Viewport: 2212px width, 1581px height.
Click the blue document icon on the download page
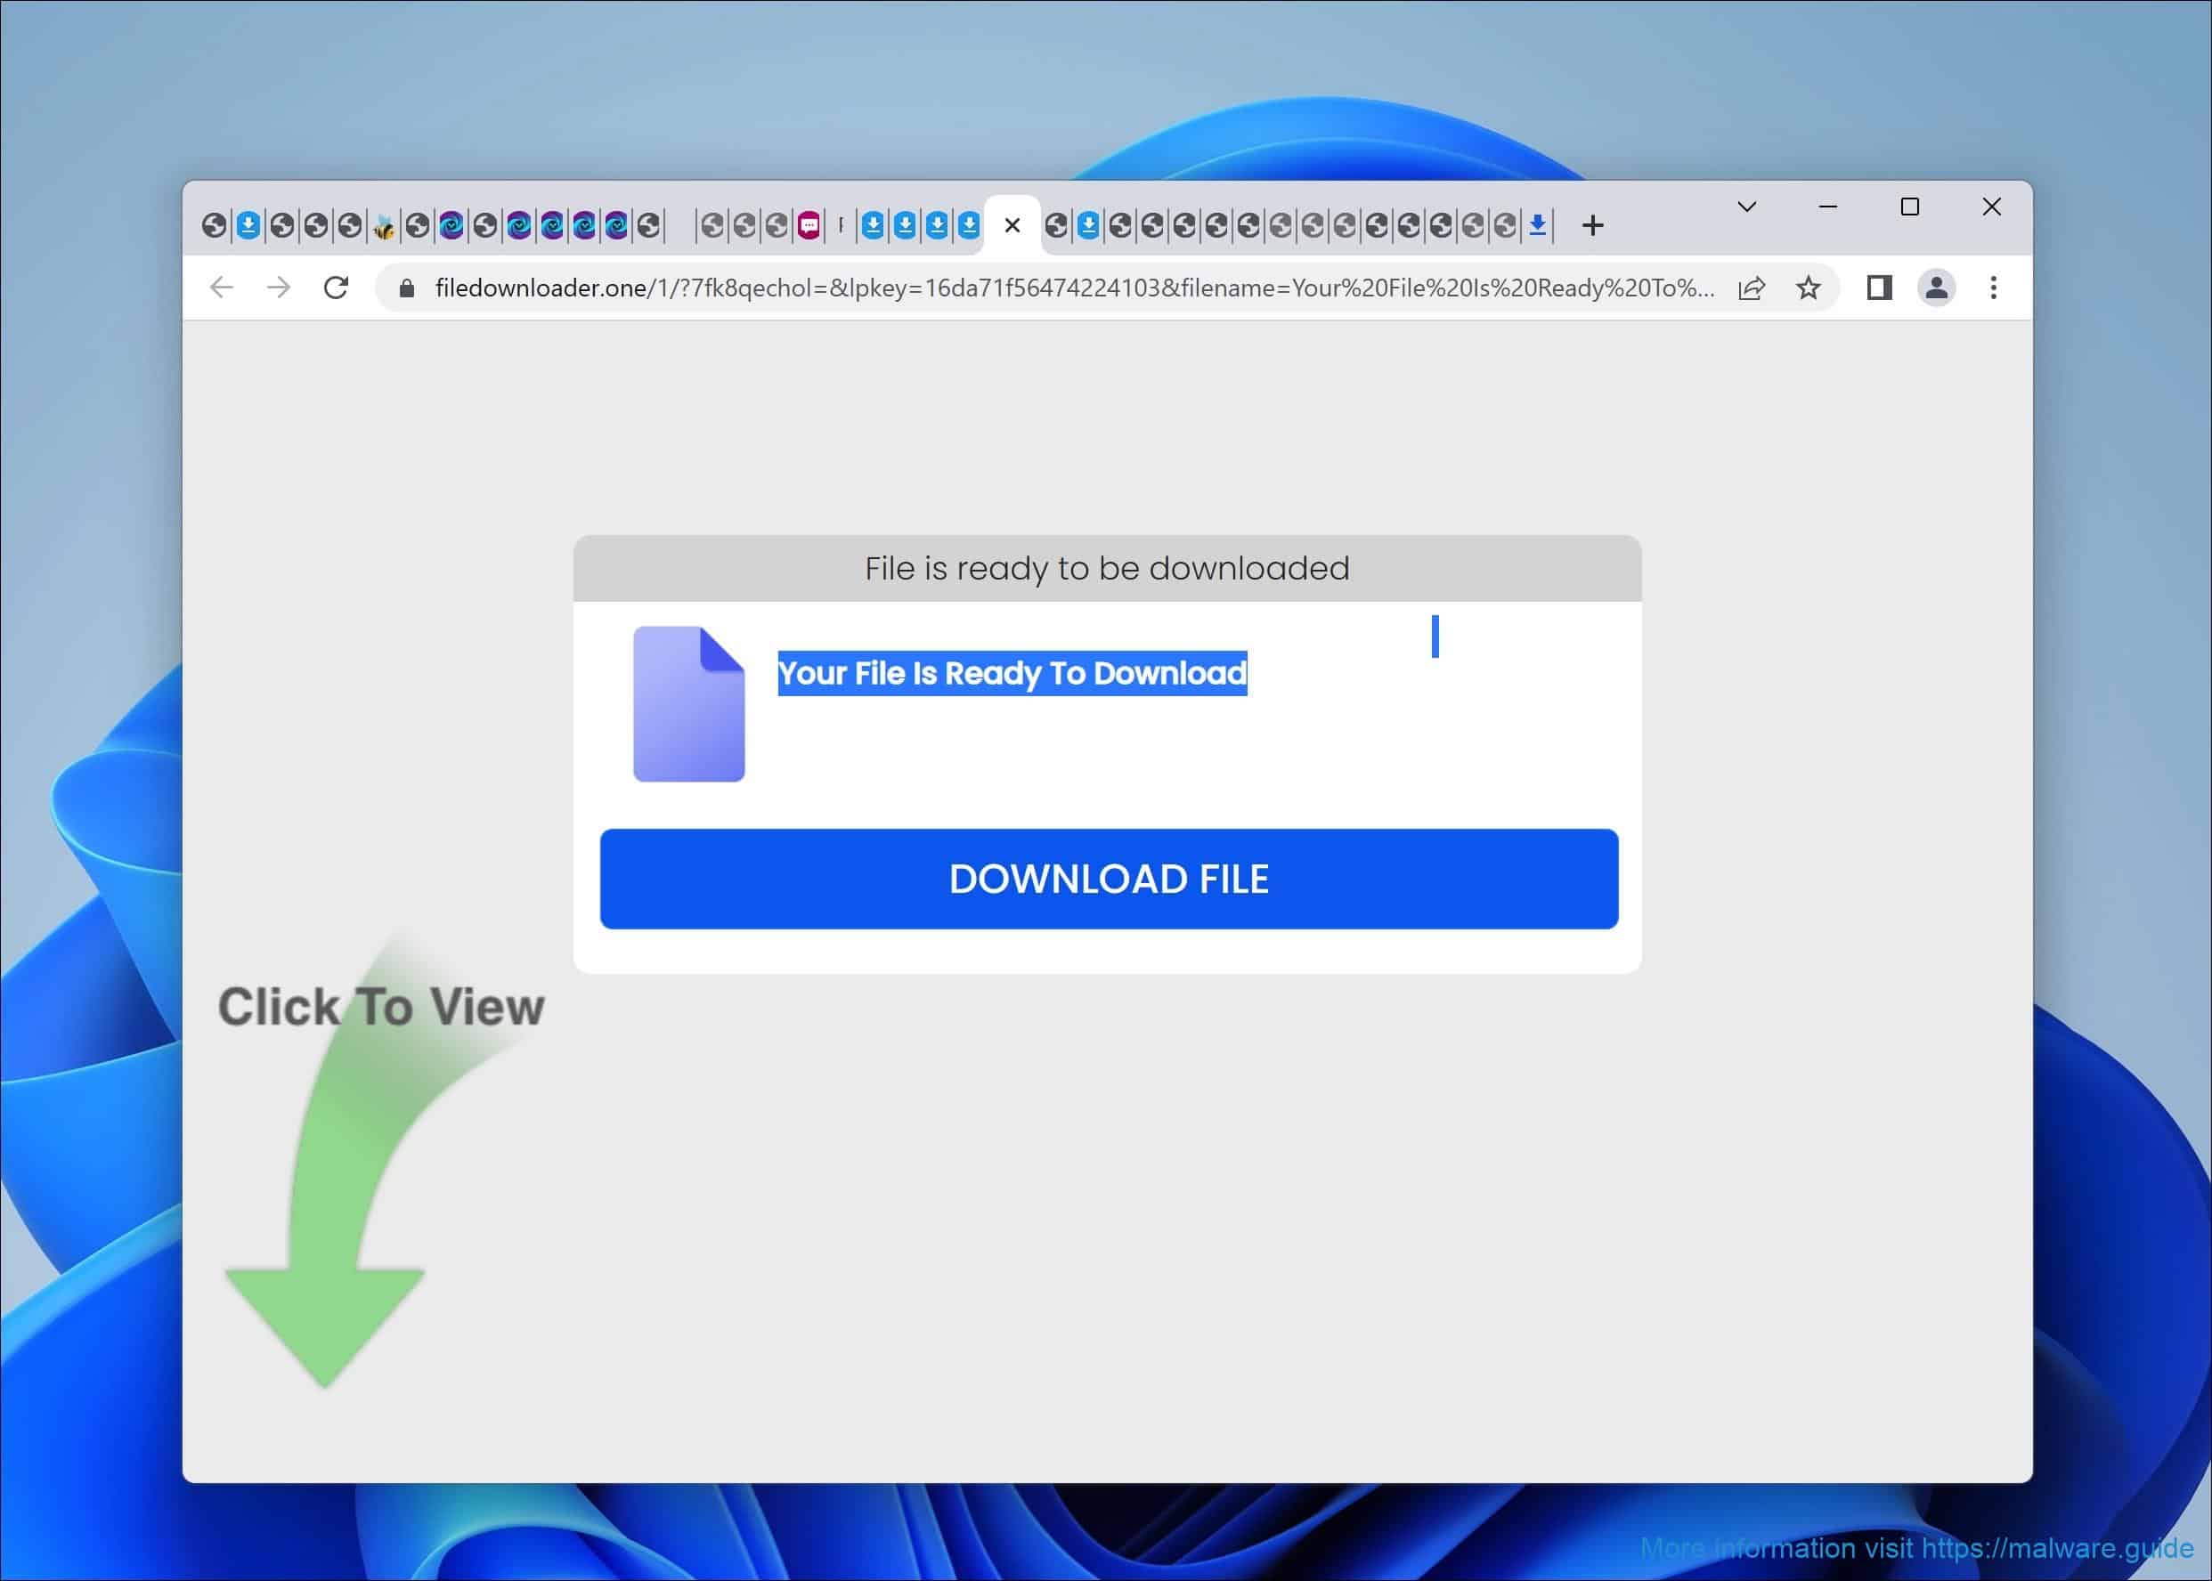[x=688, y=704]
